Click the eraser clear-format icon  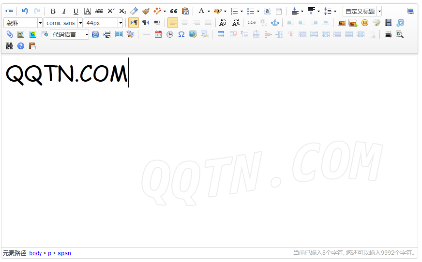pos(134,11)
